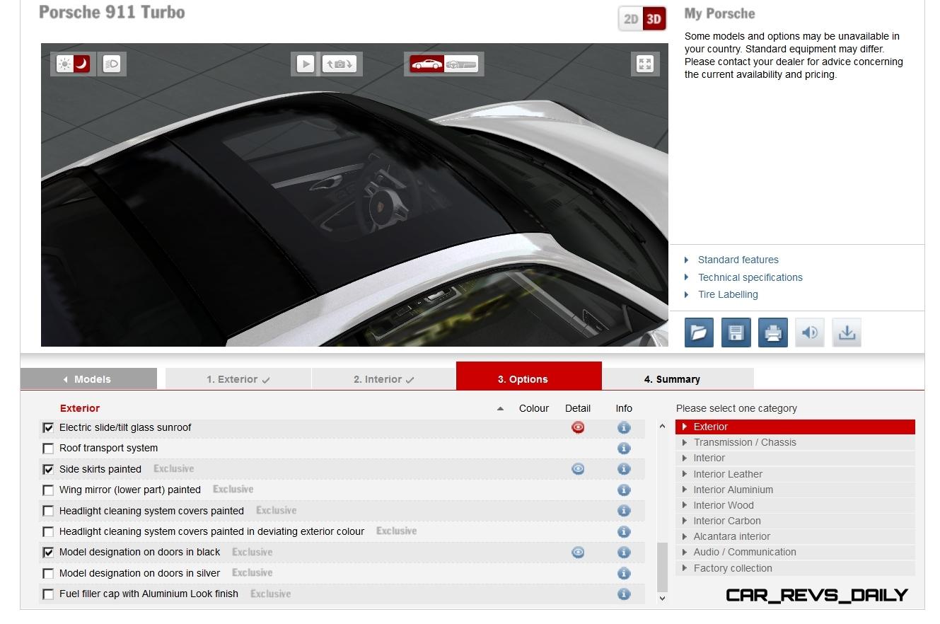The image size is (940, 624).
Task: Check Headlight covers painted in deviating exterior colour
Action: tap(48, 532)
